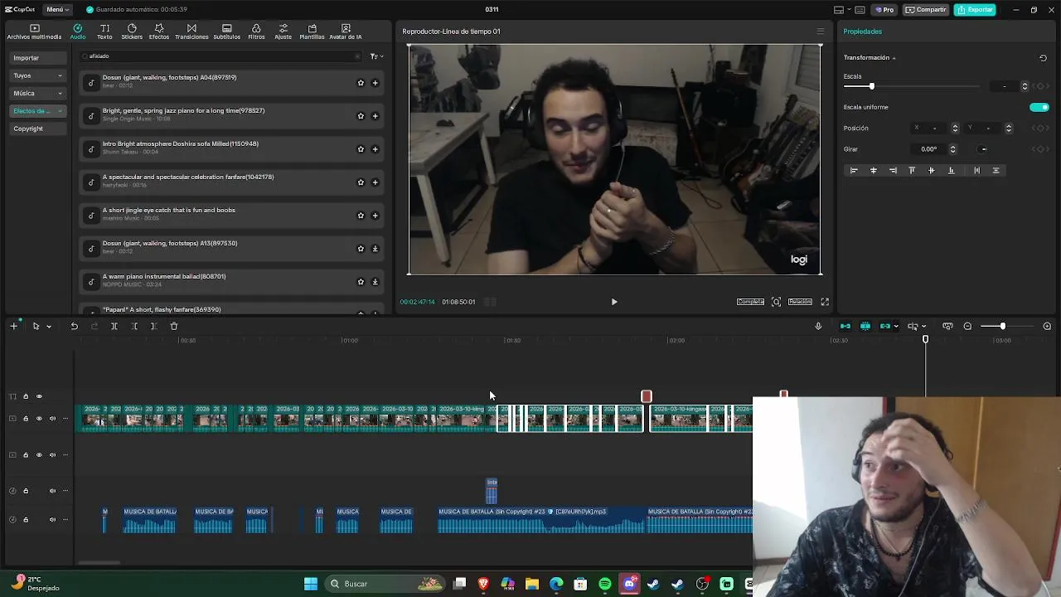Switch to the Transiciones tab
Image resolution: width=1061 pixels, height=597 pixels.
(191, 32)
